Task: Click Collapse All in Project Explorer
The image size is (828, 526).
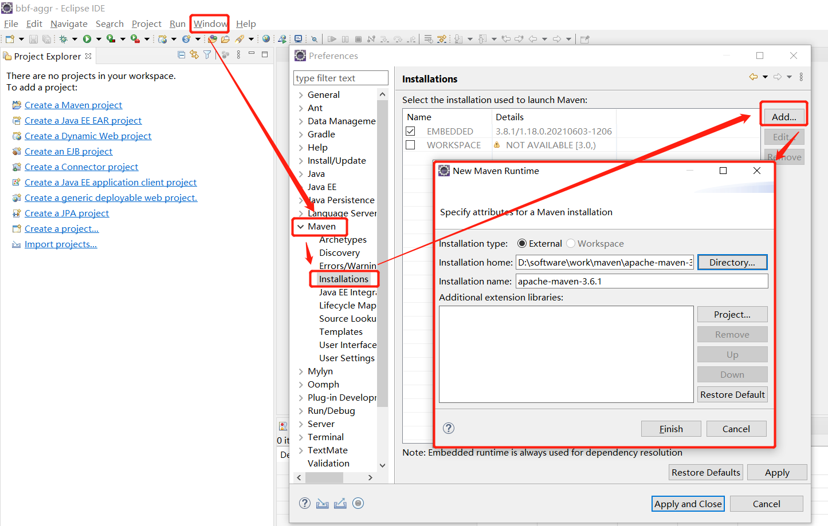Action: tap(182, 55)
